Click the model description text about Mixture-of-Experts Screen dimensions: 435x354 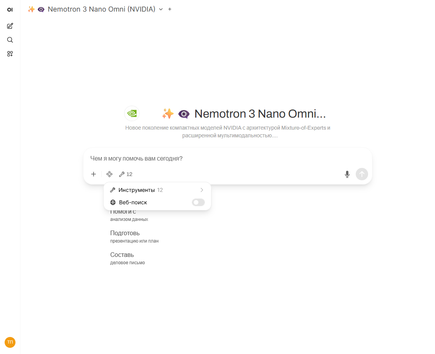pyautogui.click(x=228, y=132)
